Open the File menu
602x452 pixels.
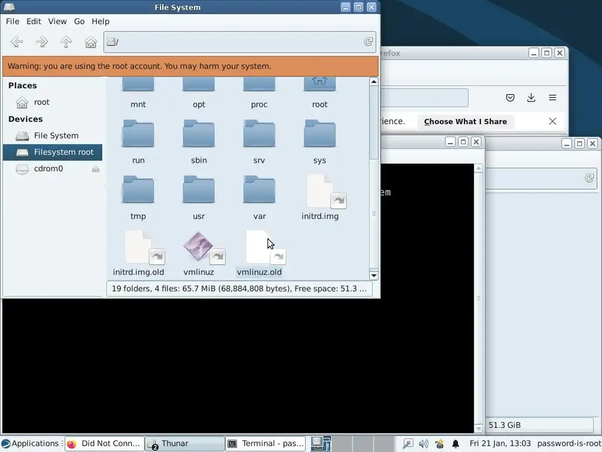(12, 22)
